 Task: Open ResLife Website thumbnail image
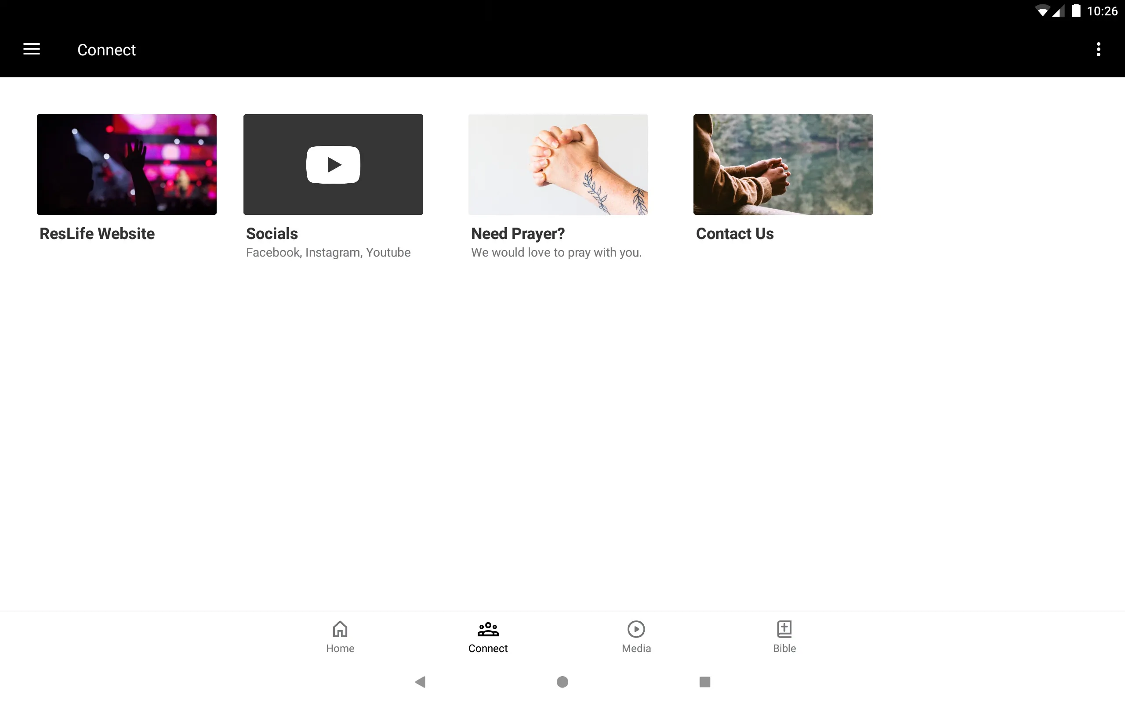click(127, 164)
